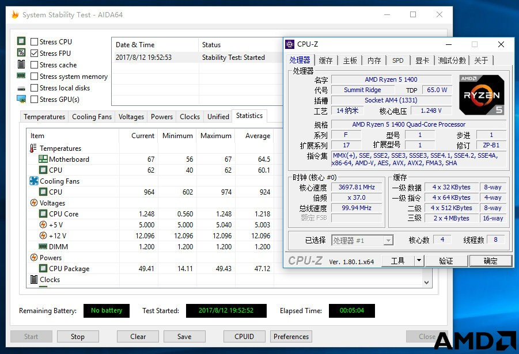The height and width of the screenshot is (354, 519).
Task: Click the CPU Core row icon
Action: [43, 214]
